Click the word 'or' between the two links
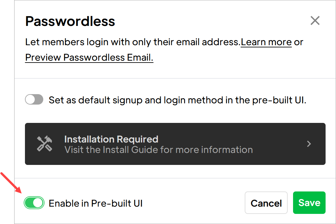The width and height of the screenshot is (336, 224). pyautogui.click(x=298, y=42)
